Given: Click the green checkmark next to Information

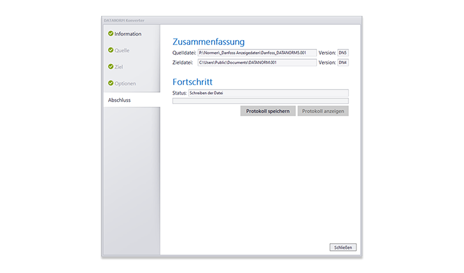Looking at the screenshot, I should pos(111,34).
